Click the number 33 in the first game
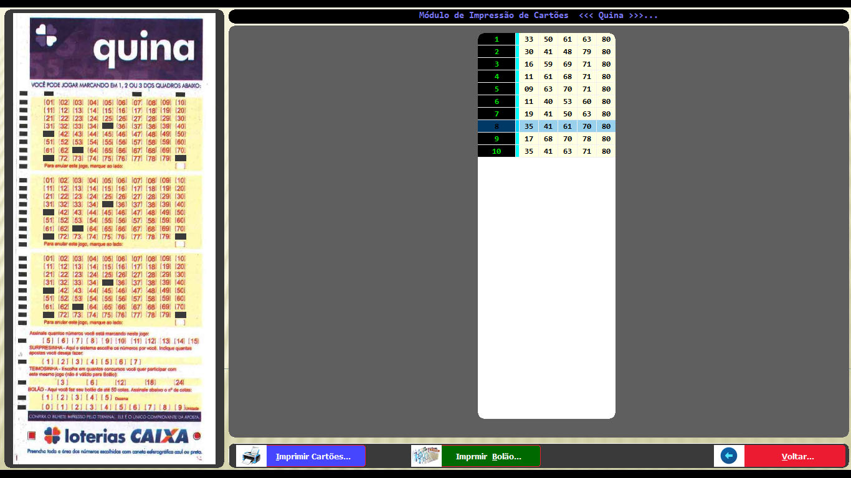This screenshot has width=851, height=478. click(529, 39)
